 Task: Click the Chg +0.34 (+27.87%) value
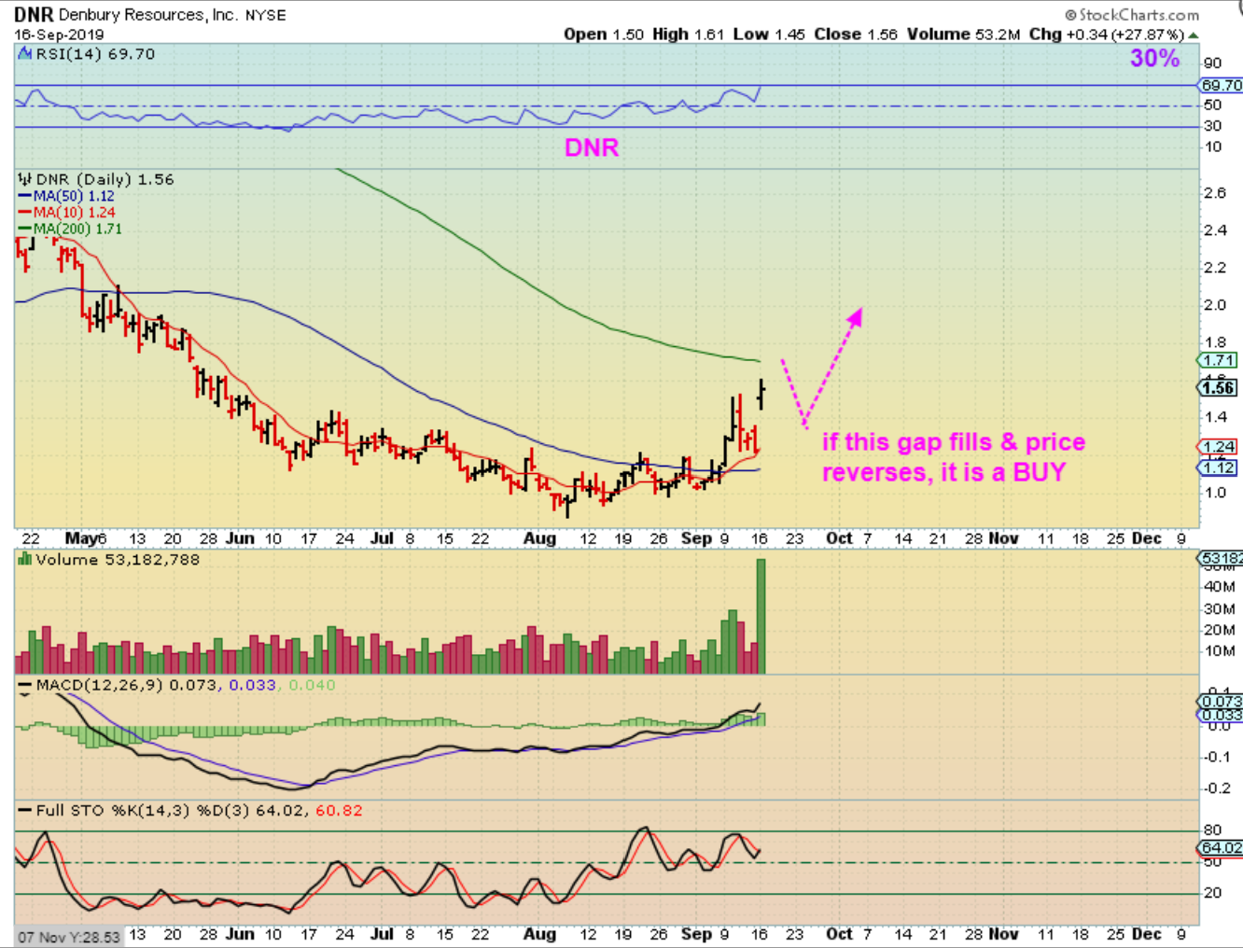(1107, 35)
